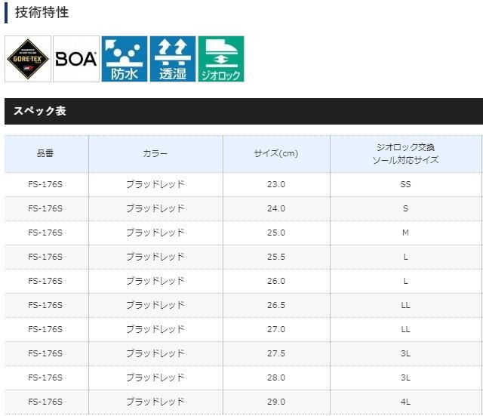The width and height of the screenshot is (483, 416).
Task: Click the SS sole size cell
Action: (406, 184)
